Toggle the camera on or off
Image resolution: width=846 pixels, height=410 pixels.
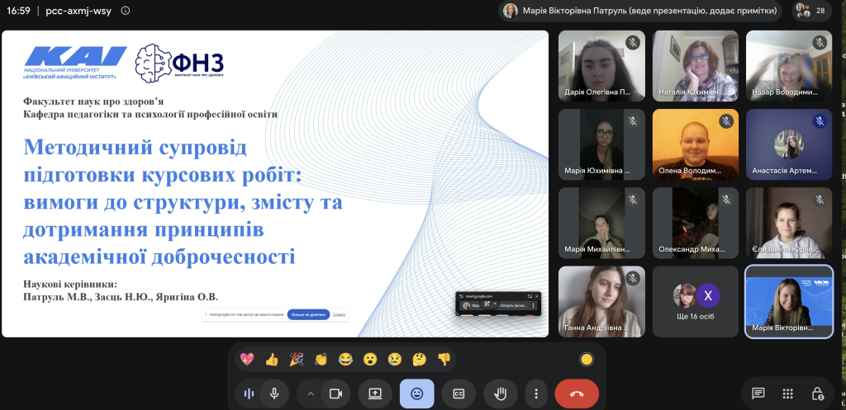[335, 394]
